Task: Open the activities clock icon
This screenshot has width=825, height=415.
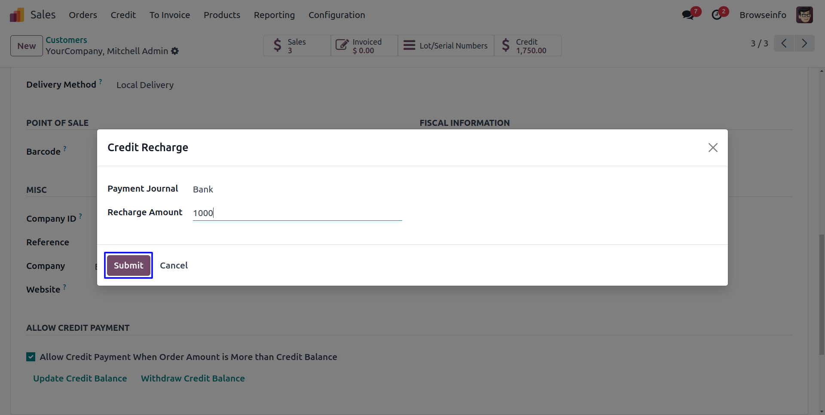Action: point(717,15)
